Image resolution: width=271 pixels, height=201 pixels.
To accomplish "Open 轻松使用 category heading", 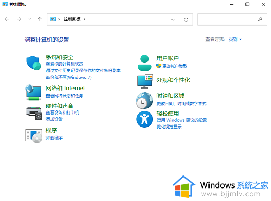I will pyautogui.click(x=167, y=114).
